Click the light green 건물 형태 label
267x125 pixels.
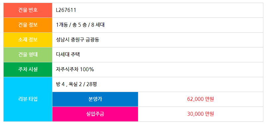[28, 55]
